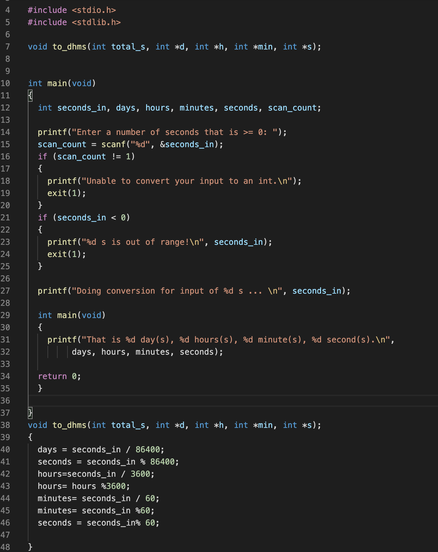Image resolution: width=438 pixels, height=552 pixels.
Task: Click the "return 0;" statement
Action: [60, 376]
